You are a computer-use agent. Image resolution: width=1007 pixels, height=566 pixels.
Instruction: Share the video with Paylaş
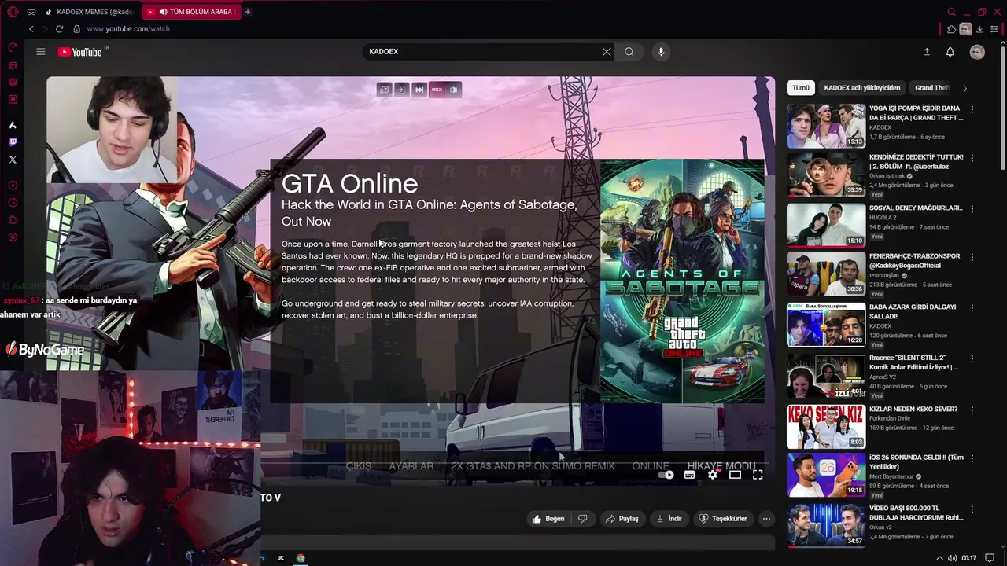click(622, 519)
